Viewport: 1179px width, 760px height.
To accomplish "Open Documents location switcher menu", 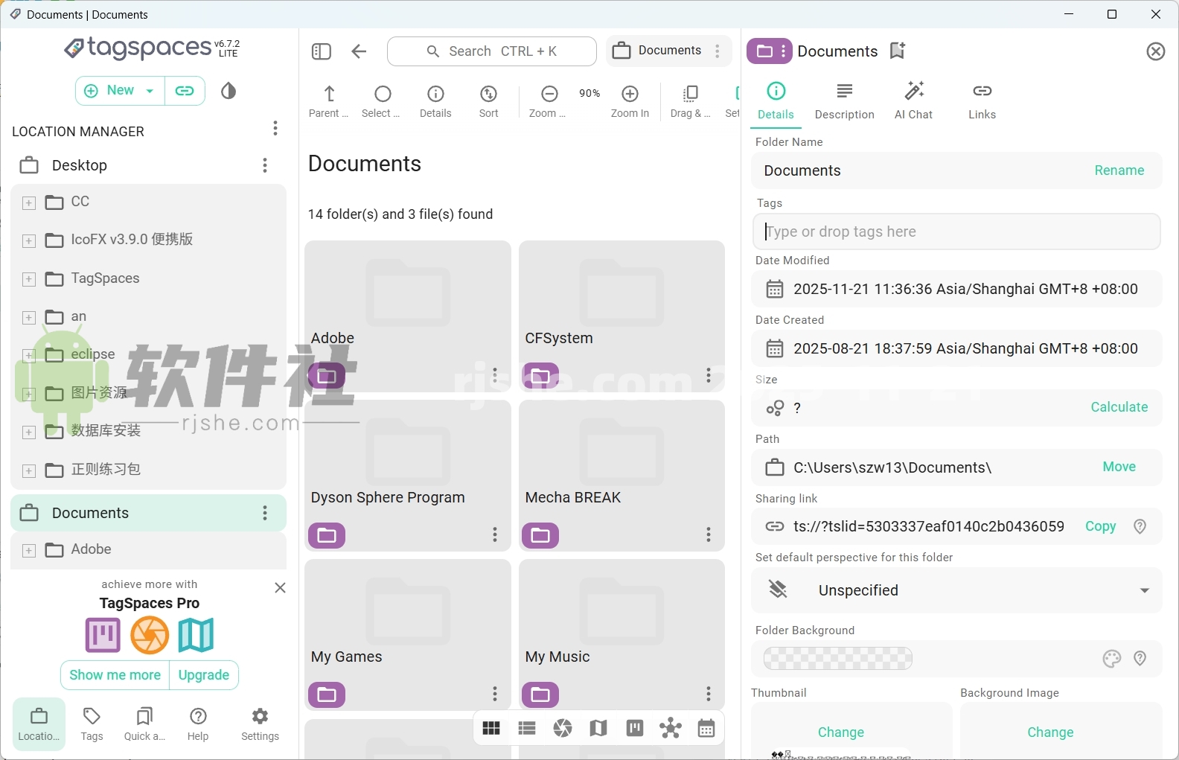I will point(718,51).
